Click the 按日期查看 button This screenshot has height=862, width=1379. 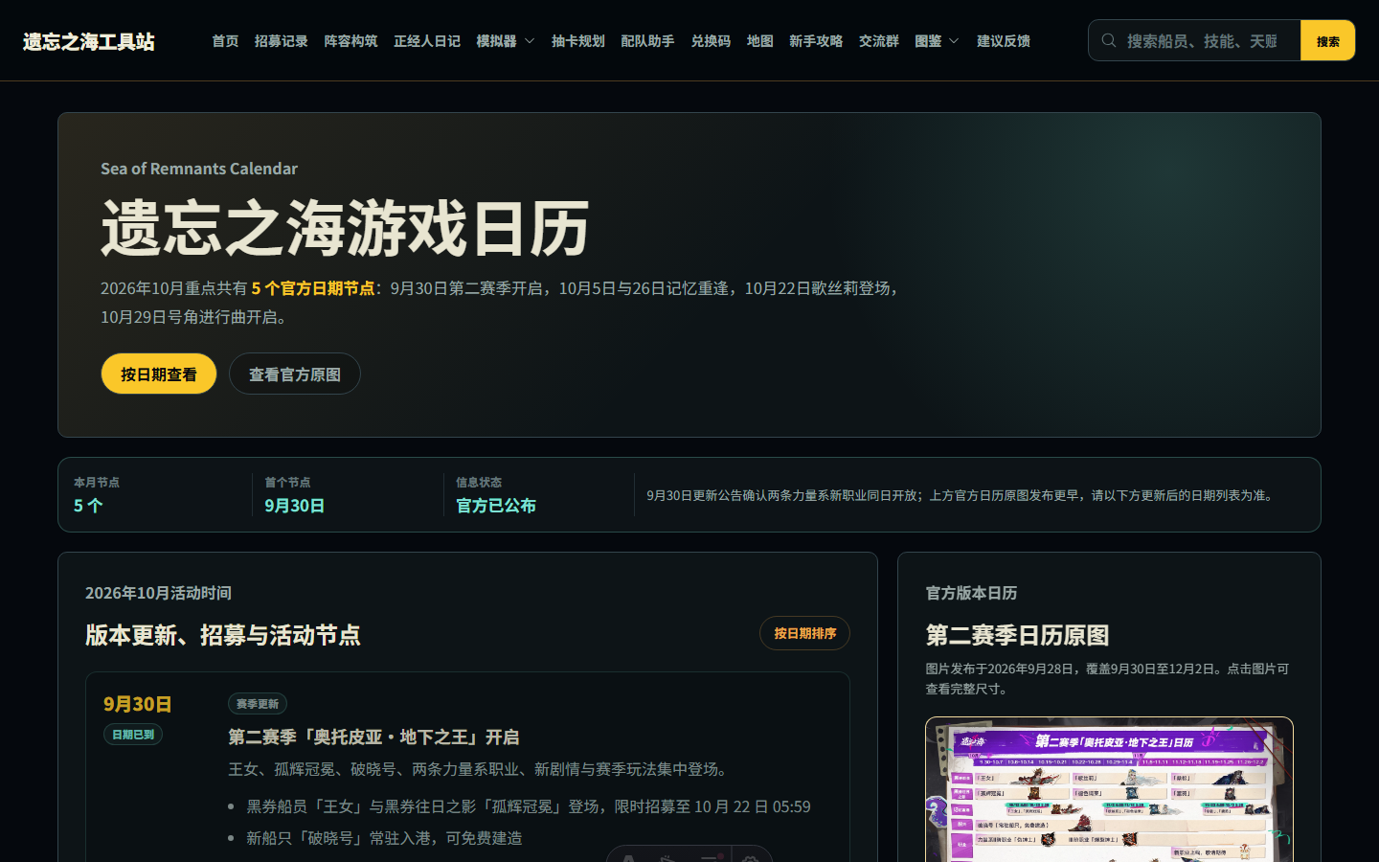[x=159, y=374]
